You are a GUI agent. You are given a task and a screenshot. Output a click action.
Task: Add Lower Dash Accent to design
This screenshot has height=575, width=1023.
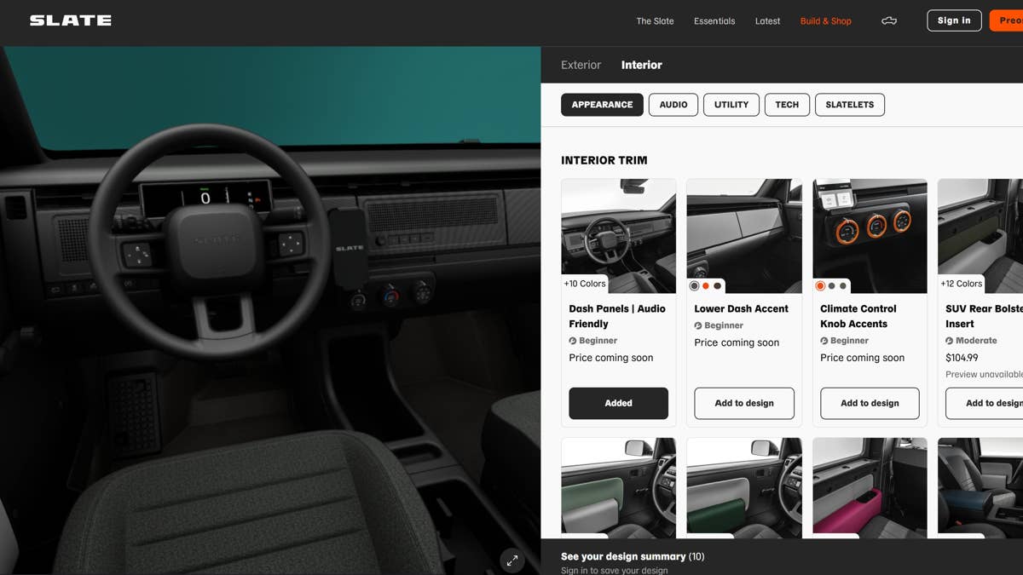(x=744, y=403)
